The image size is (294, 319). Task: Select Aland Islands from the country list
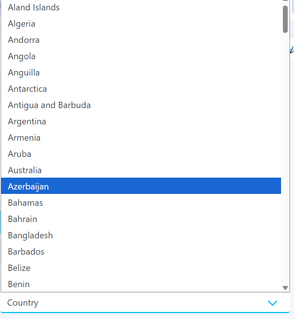[34, 7]
